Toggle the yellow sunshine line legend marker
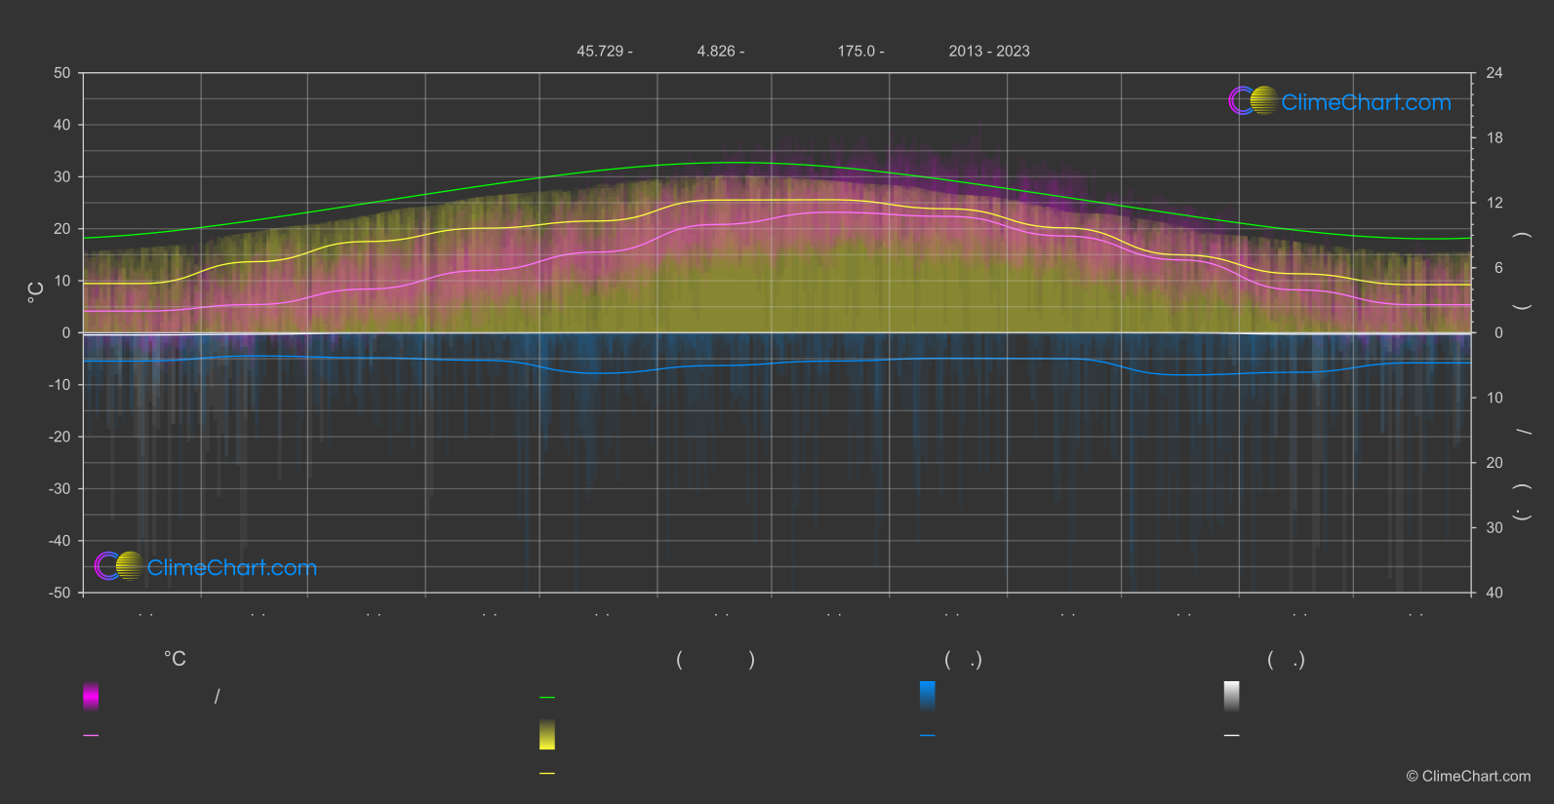Screen dimensions: 1554x804 point(547,774)
